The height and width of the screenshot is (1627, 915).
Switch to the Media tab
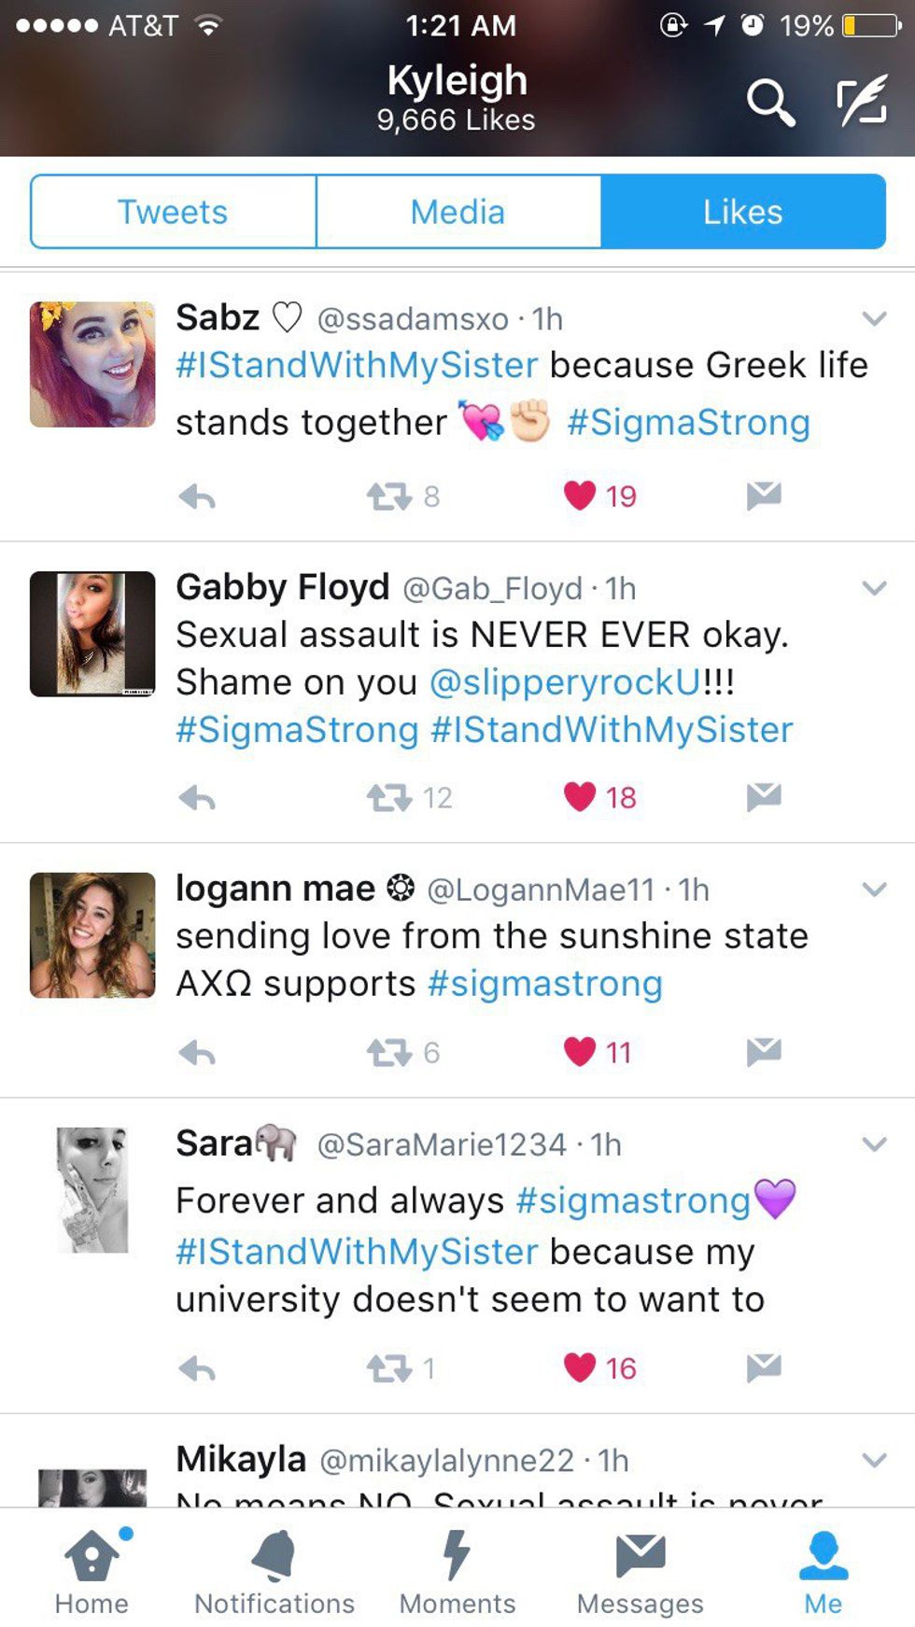tap(457, 212)
